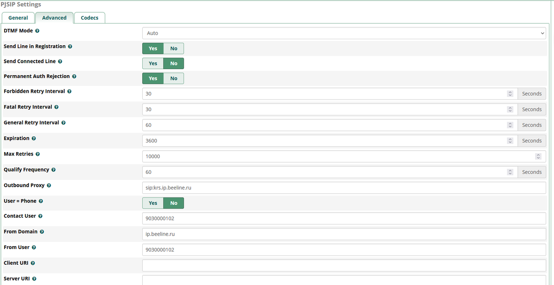Image resolution: width=554 pixels, height=285 pixels.
Task: Set Permanent Auth Rejection to No
Action: (x=174, y=78)
